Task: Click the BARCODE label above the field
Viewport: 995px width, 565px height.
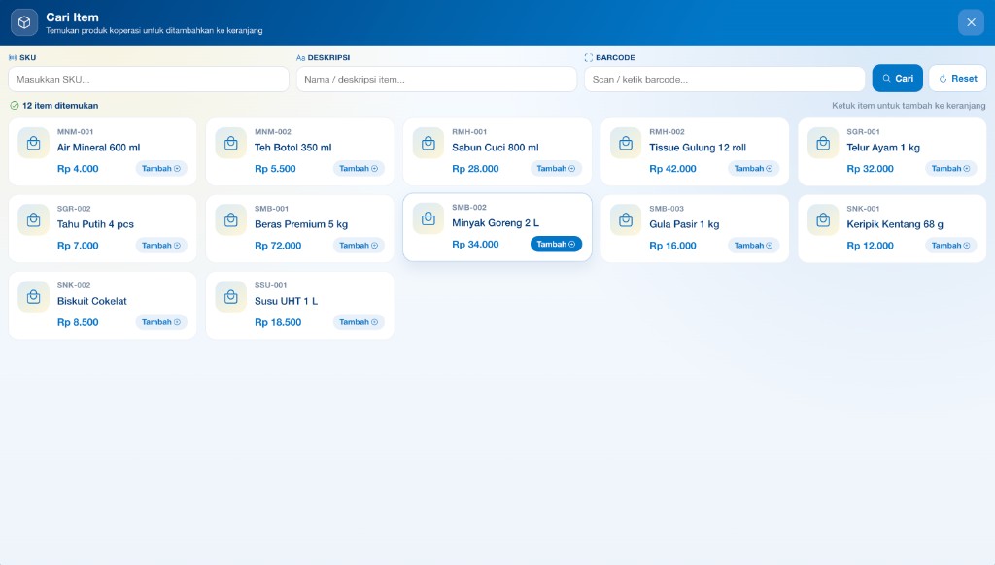Action: (x=615, y=57)
